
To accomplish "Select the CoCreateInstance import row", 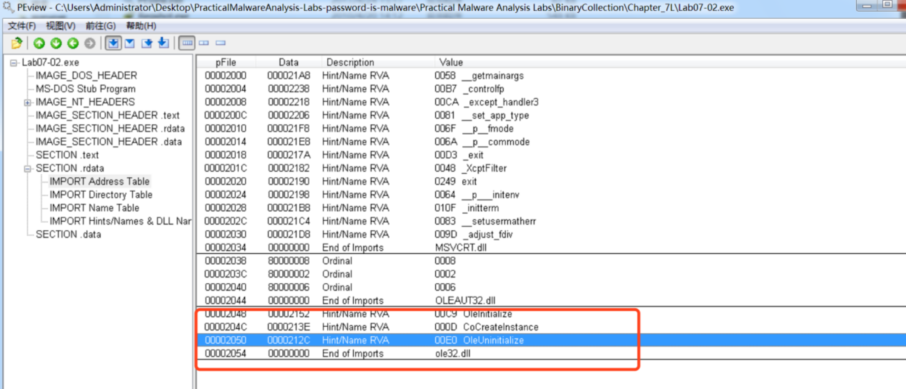I will (x=500, y=327).
